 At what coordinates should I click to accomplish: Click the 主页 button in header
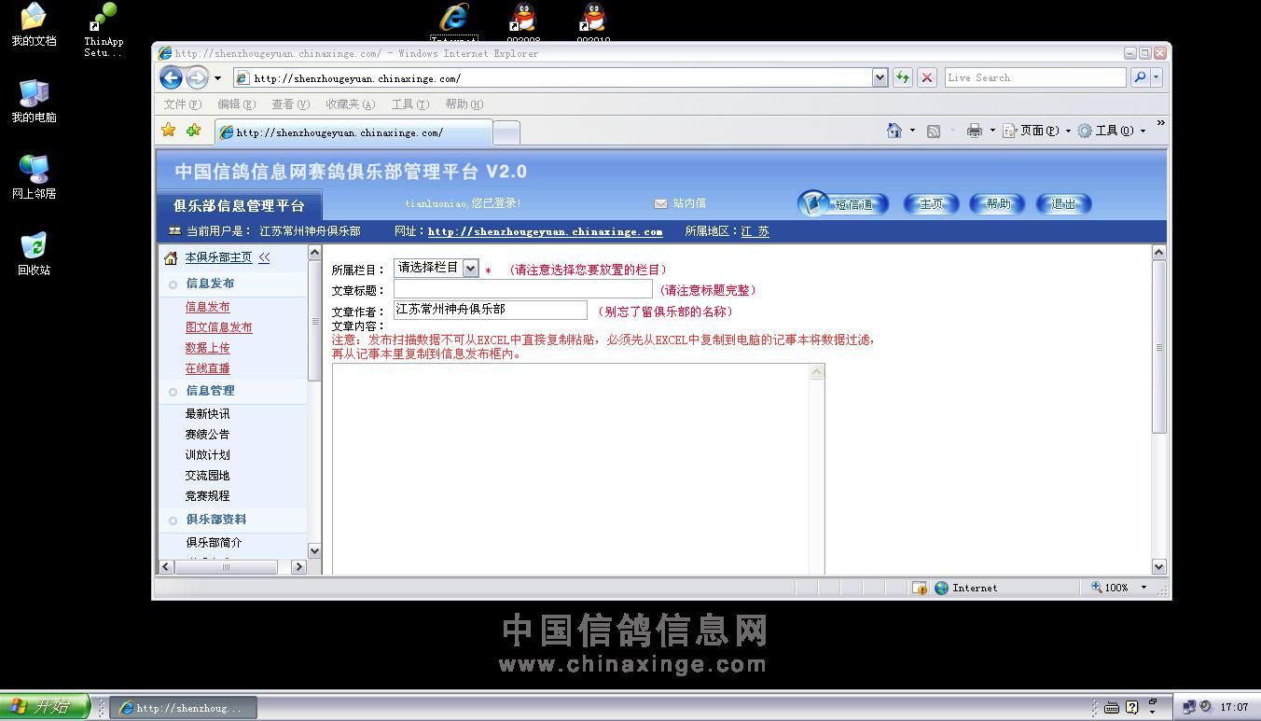point(931,203)
